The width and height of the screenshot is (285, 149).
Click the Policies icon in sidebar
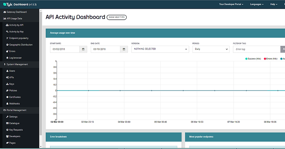pos(7,91)
